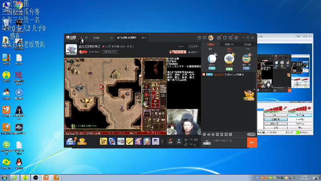This screenshot has height=181, width=321.
Task: Send the chat message with orange button
Action: pos(252,142)
